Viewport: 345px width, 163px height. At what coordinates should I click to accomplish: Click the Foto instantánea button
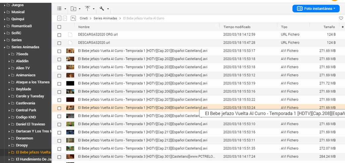tap(316, 9)
